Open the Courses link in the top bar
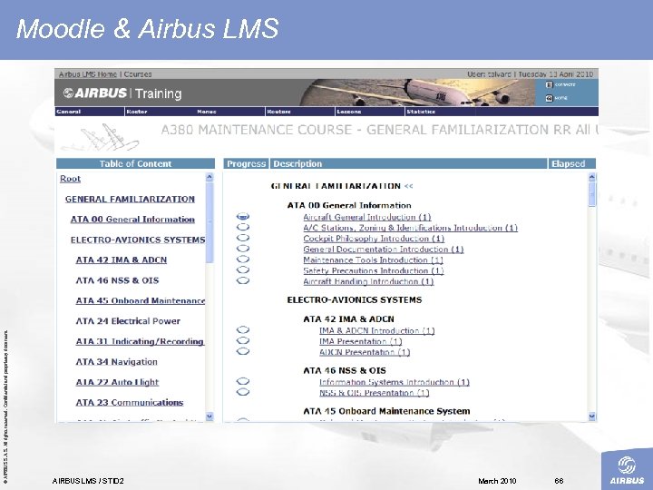Screen dimensions: 653x490 point(138,74)
